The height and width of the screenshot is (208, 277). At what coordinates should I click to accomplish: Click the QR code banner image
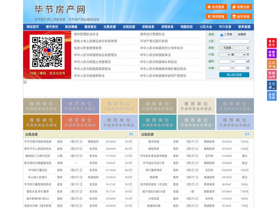tap(47, 55)
